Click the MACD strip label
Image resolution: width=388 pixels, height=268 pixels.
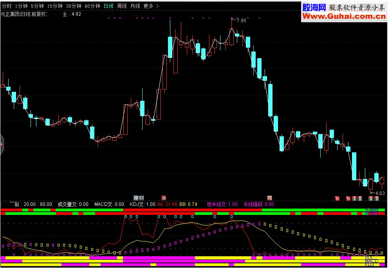(372, 261)
